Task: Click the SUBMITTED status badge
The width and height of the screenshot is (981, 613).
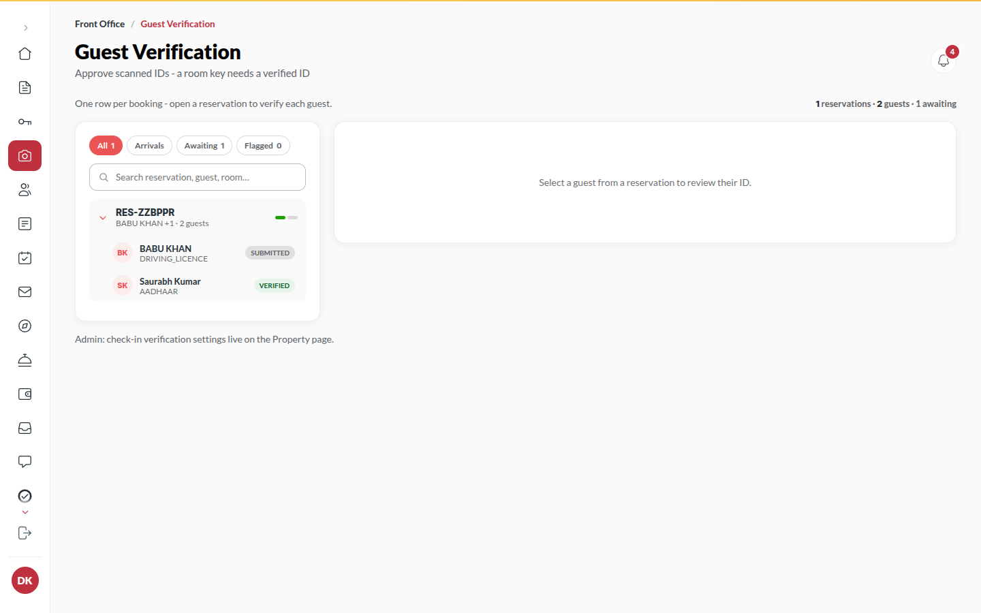Action: click(x=270, y=253)
